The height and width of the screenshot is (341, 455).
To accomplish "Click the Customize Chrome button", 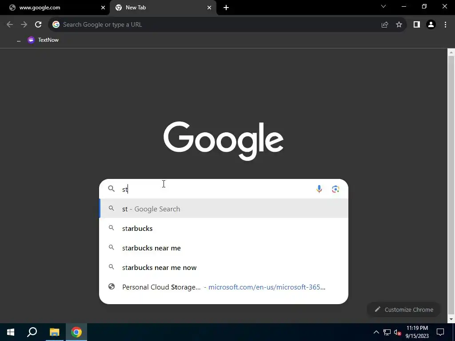I will 404,309.
